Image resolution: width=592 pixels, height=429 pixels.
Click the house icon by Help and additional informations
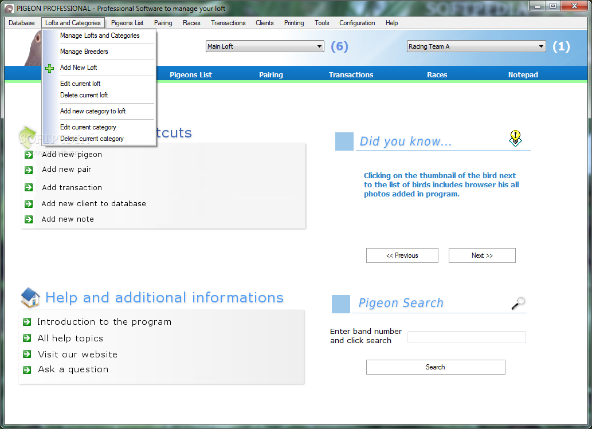[x=30, y=298]
